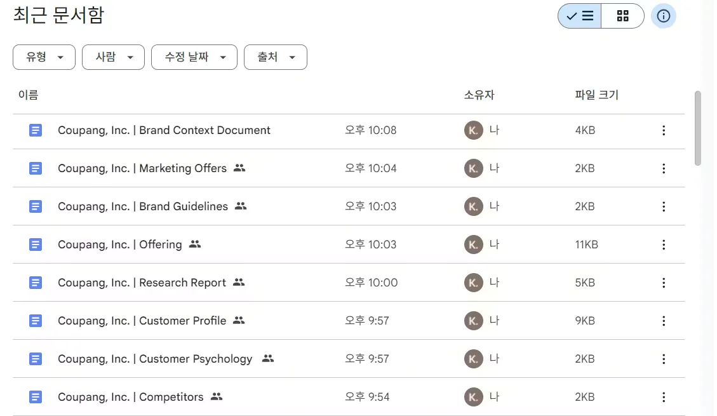The image size is (717, 416).
Task: Click the 오후 10:04 modified time
Action: coord(371,168)
